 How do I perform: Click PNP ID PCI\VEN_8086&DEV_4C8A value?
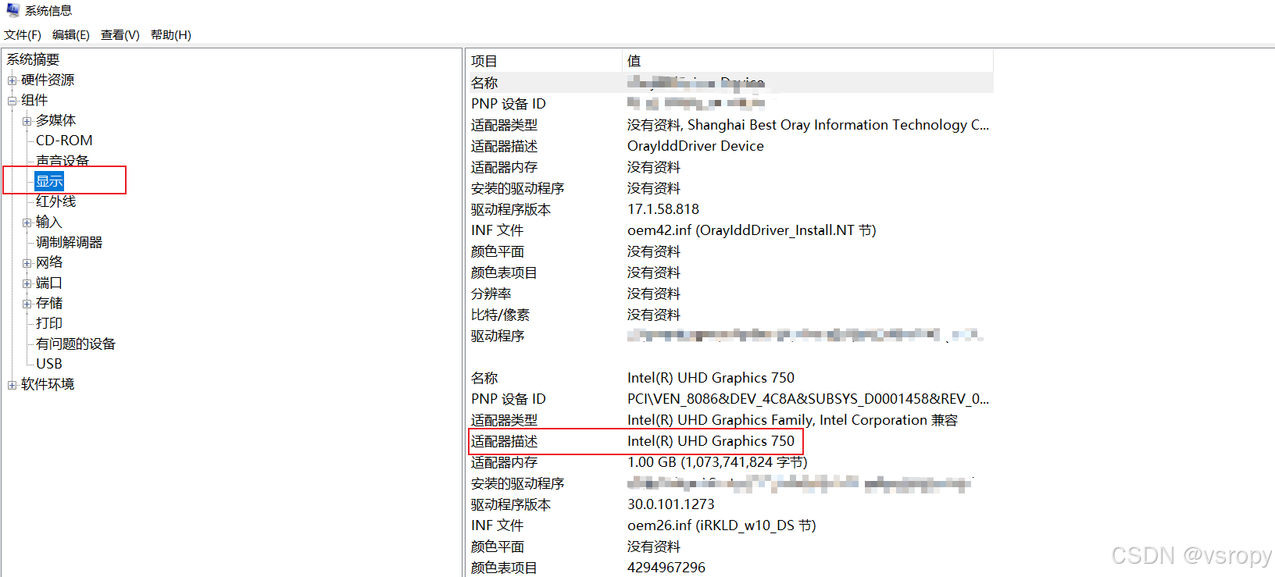(808, 399)
